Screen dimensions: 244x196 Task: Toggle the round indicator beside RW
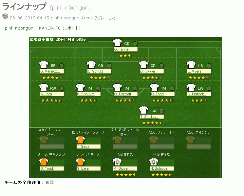pyautogui.click(x=61, y=88)
